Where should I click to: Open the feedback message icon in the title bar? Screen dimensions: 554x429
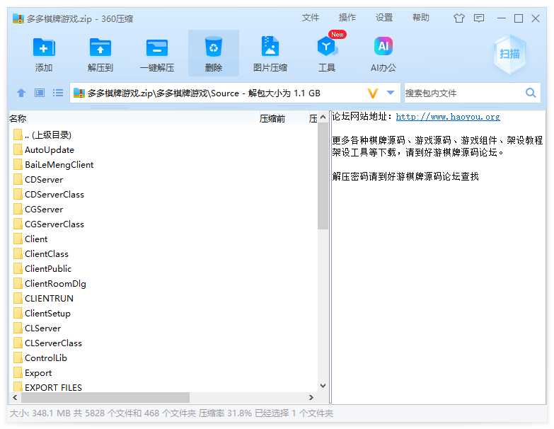coord(479,18)
